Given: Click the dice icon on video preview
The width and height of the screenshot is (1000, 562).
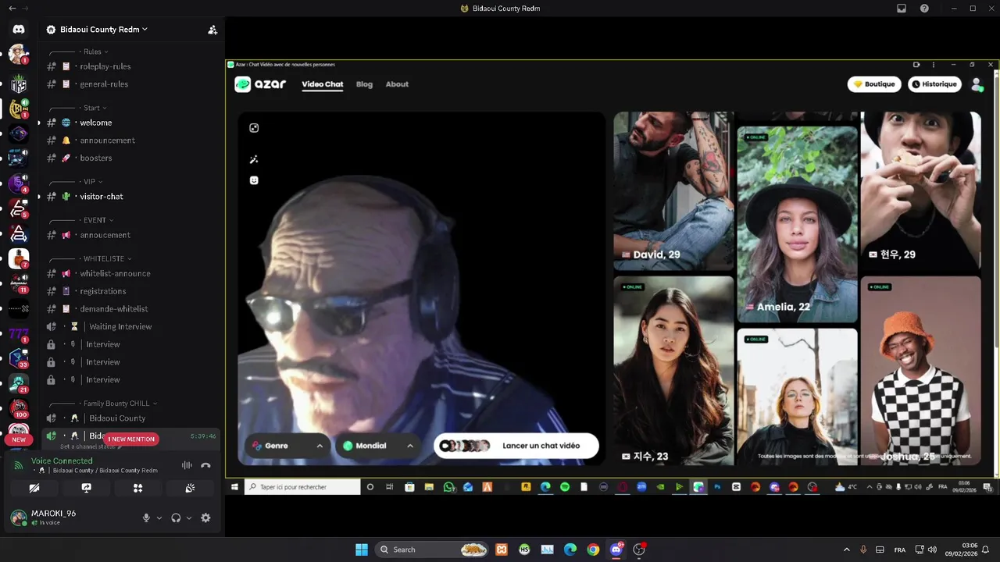Looking at the screenshot, I should pyautogui.click(x=254, y=128).
